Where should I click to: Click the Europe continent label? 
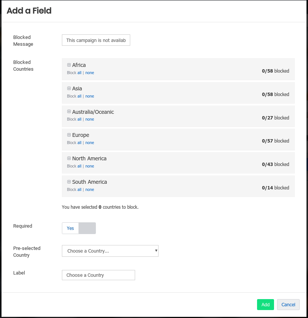(80, 135)
